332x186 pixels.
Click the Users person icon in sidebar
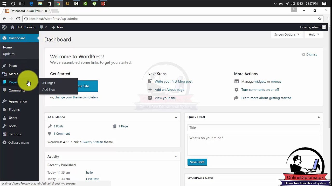click(4, 118)
